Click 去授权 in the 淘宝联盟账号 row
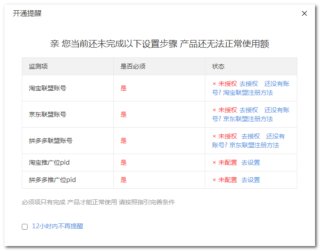 [x=248, y=84]
